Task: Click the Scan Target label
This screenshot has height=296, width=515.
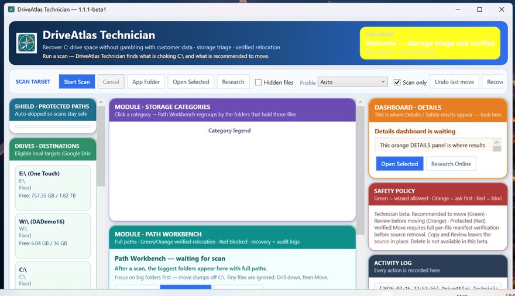Action: (33, 82)
